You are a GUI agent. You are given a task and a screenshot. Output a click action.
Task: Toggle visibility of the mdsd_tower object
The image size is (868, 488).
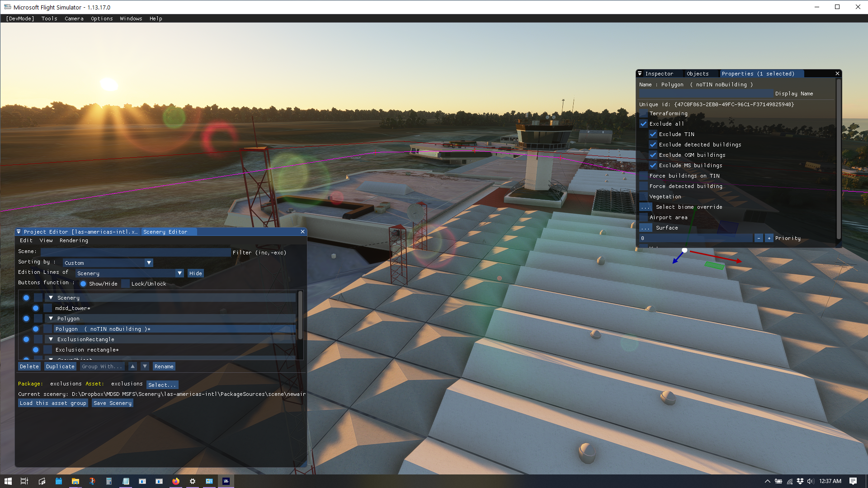36,308
